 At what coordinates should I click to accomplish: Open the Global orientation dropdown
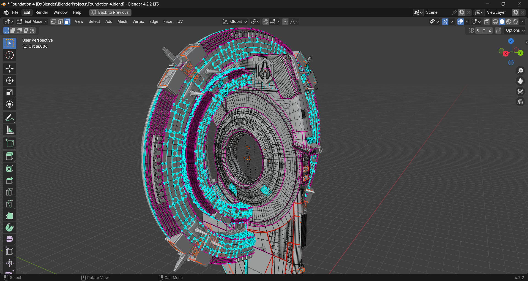coord(235,21)
